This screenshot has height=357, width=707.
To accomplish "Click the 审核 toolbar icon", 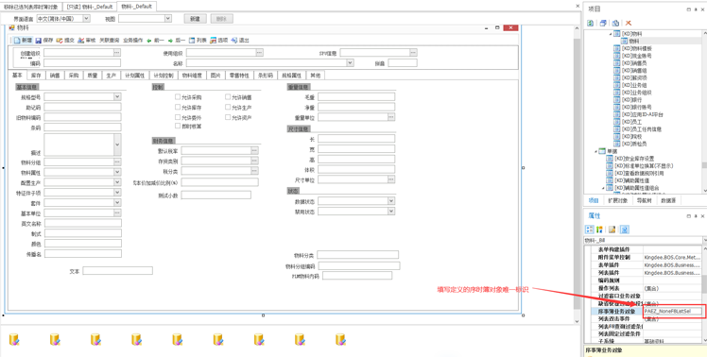I will (80, 40).
